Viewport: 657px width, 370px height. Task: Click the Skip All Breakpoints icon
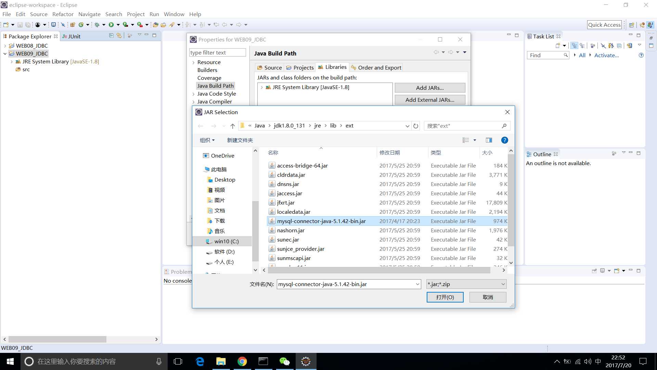point(63,25)
